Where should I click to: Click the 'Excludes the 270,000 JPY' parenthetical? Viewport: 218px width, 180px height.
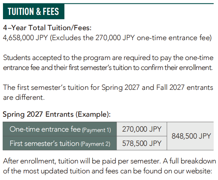pos(131,38)
